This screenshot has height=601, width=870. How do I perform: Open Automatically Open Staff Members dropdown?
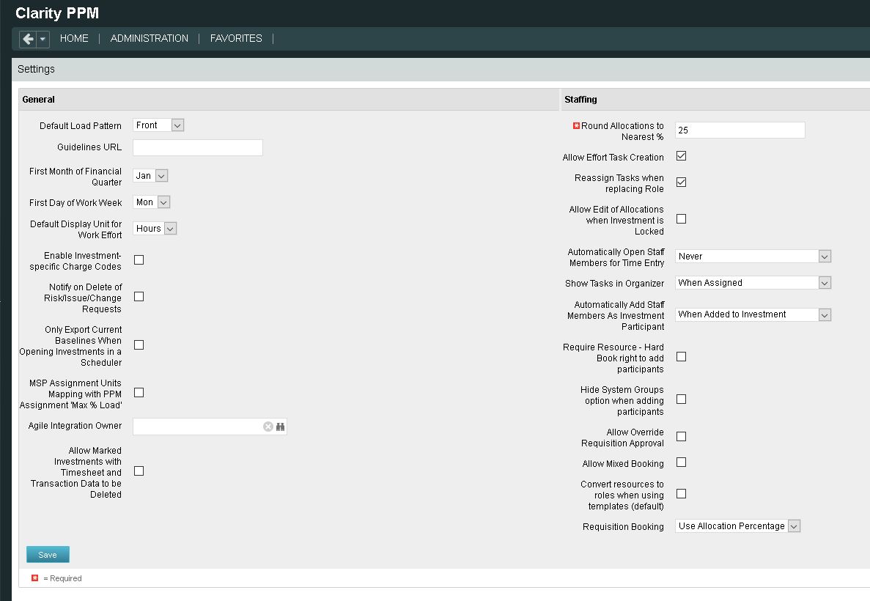click(753, 257)
